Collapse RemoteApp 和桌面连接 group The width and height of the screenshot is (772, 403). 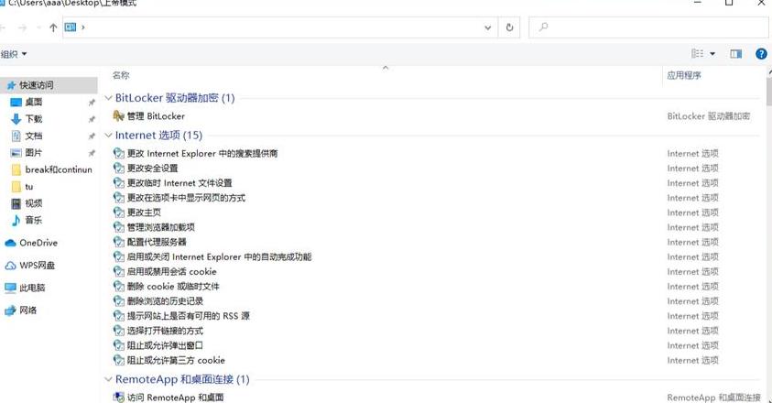[x=108, y=379]
